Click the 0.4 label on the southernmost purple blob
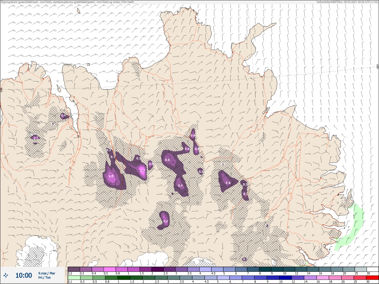Screen dimensions: 379x284 [166, 221]
